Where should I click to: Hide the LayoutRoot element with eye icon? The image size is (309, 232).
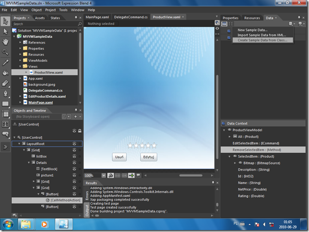click(x=74, y=144)
